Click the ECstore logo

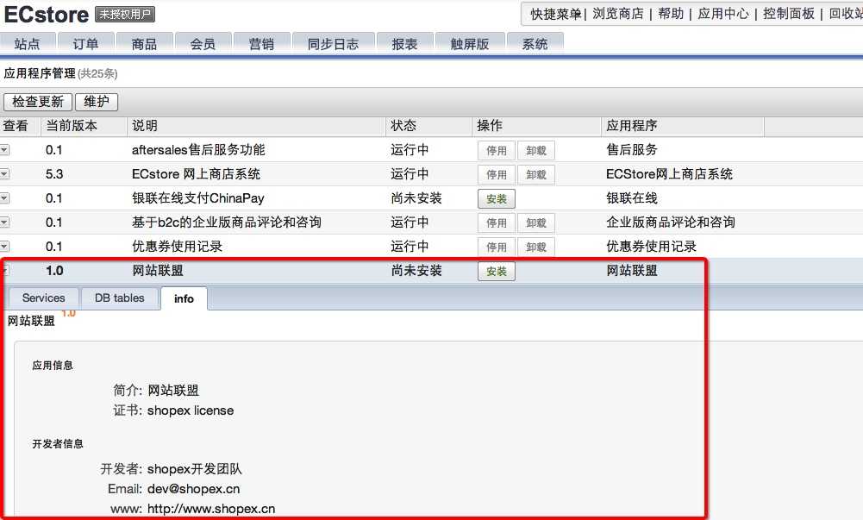[x=47, y=15]
